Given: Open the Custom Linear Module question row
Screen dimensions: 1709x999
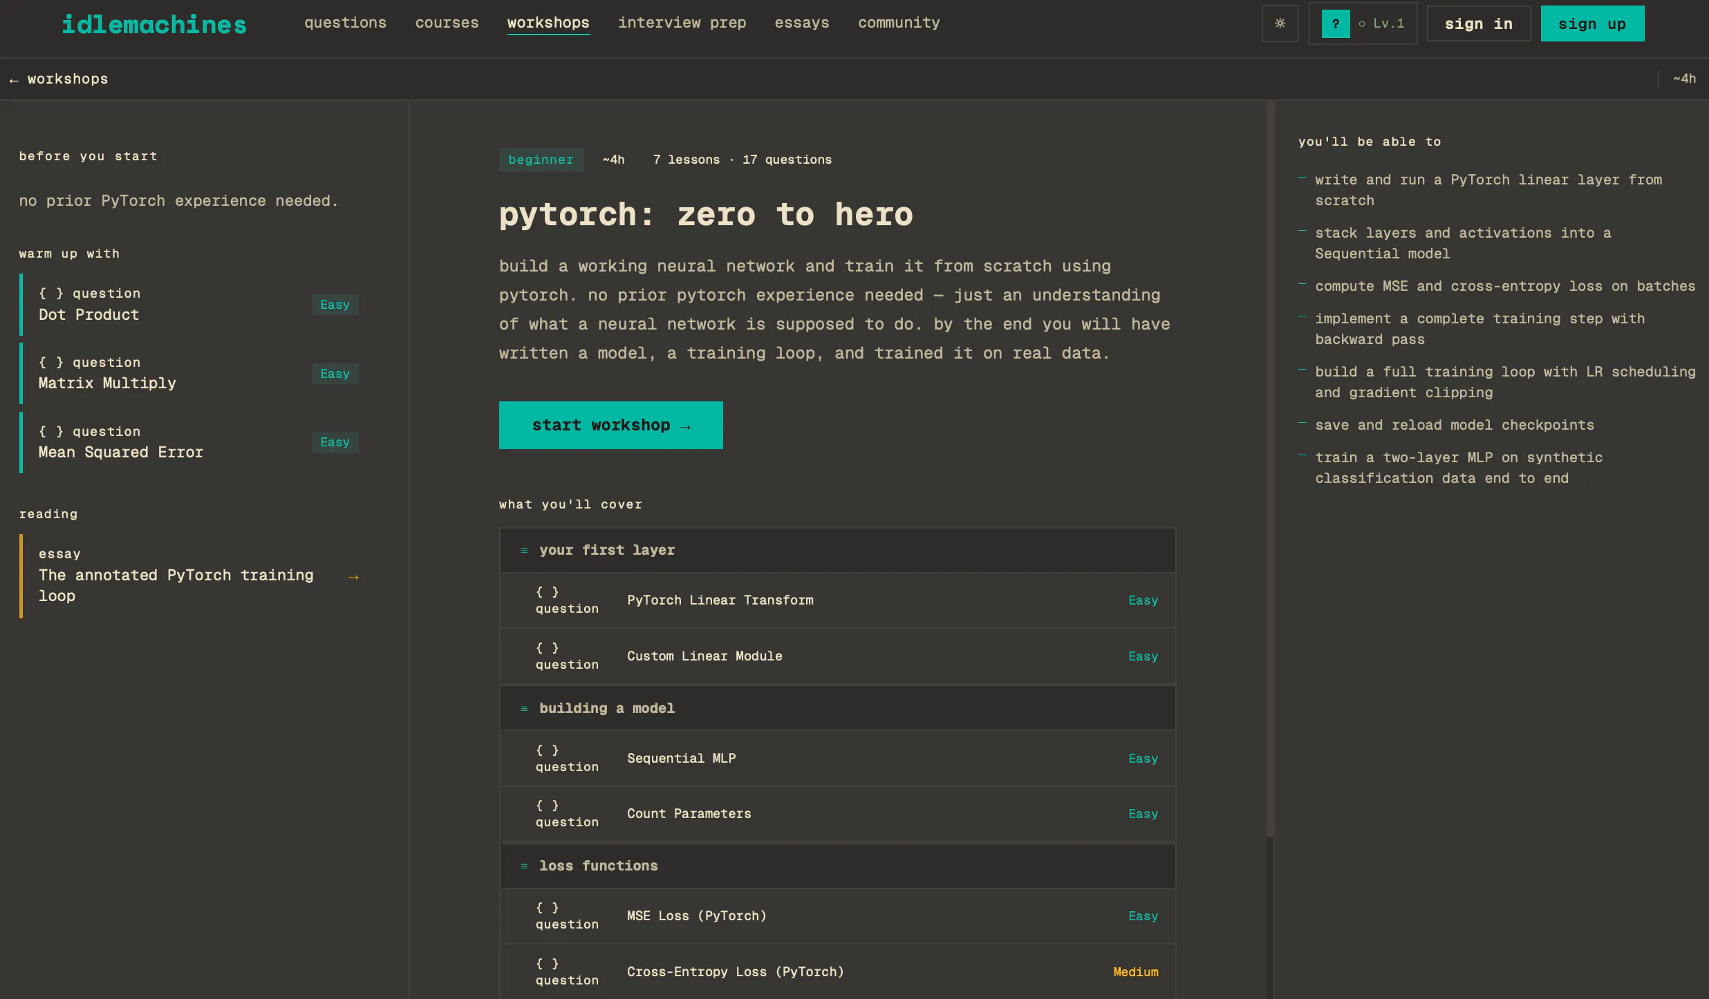Looking at the screenshot, I should point(837,656).
